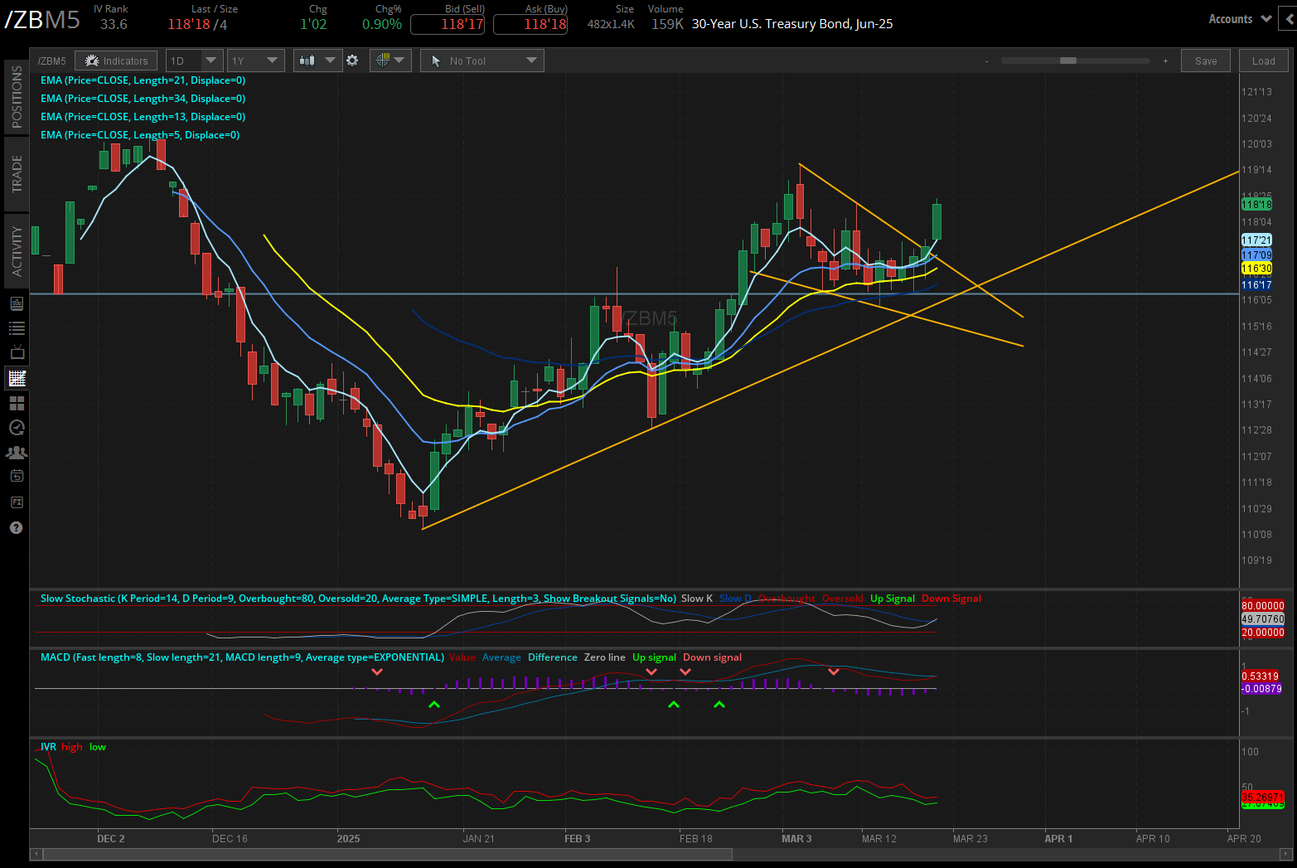Open the Indicators studies panel
Screen dimensions: 1297x868
pyautogui.click(x=115, y=60)
